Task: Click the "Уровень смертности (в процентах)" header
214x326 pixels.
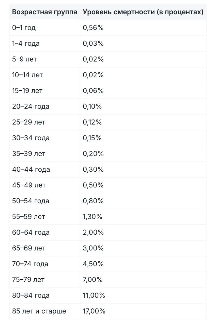Action: [x=143, y=12]
